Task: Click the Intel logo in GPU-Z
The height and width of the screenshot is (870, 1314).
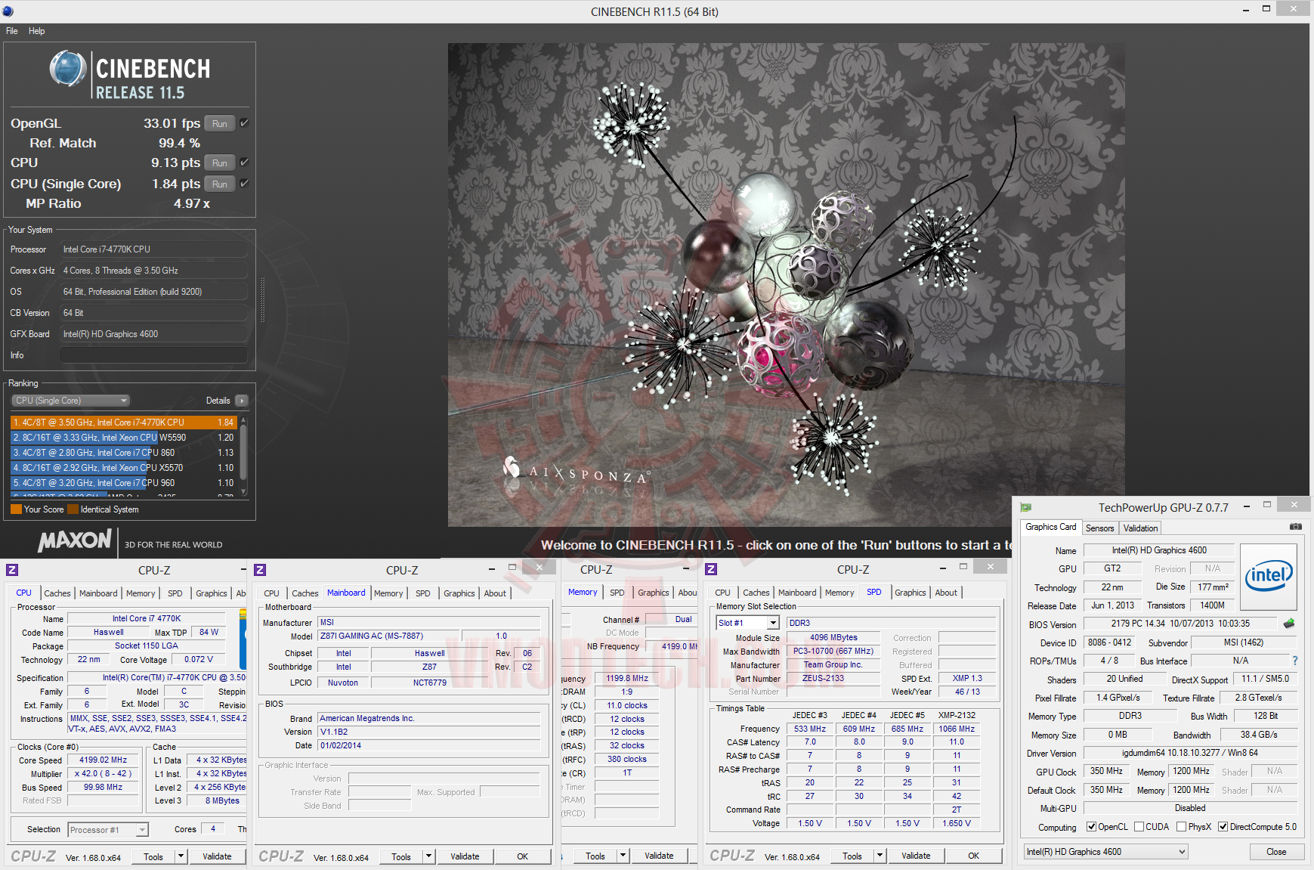Action: click(1269, 577)
